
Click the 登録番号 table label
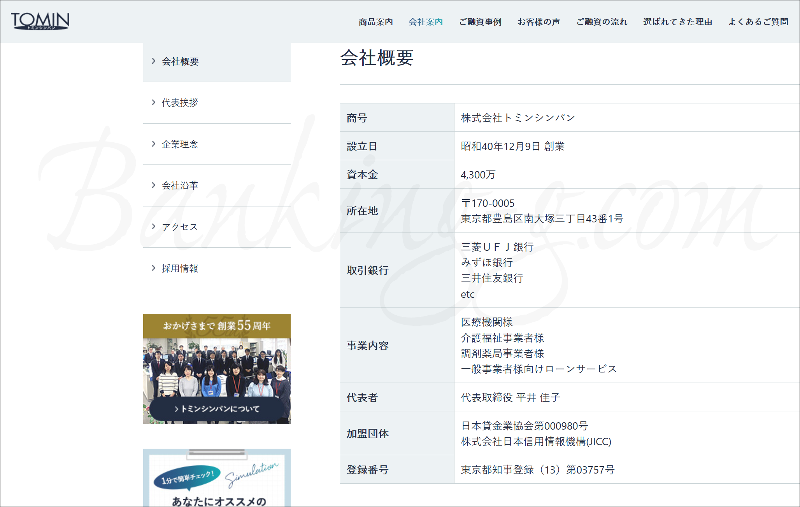(367, 470)
